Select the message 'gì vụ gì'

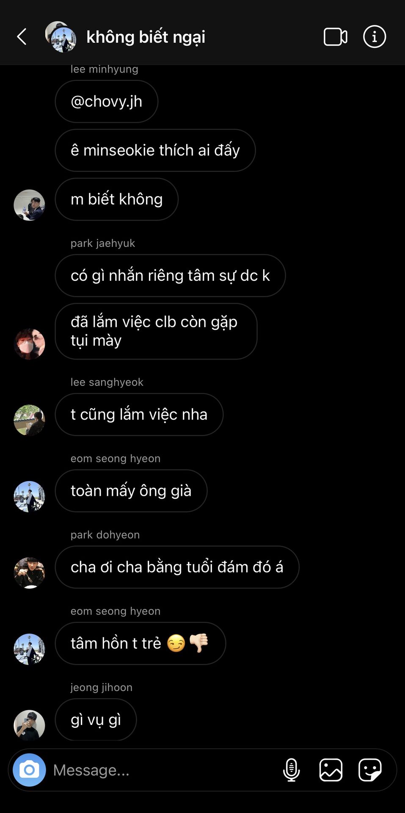point(96,719)
